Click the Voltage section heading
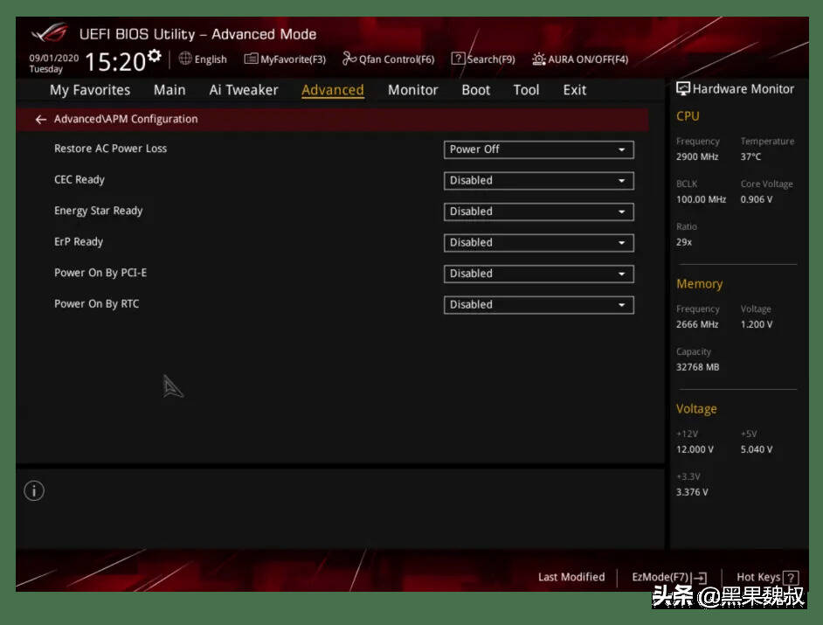This screenshot has width=823, height=625. tap(696, 408)
